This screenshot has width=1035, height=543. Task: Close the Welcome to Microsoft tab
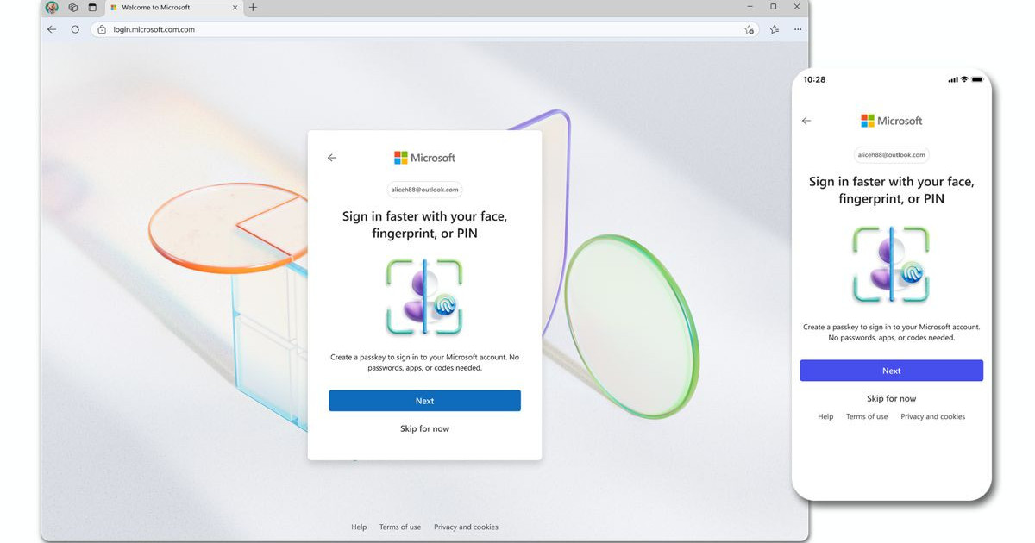click(235, 8)
